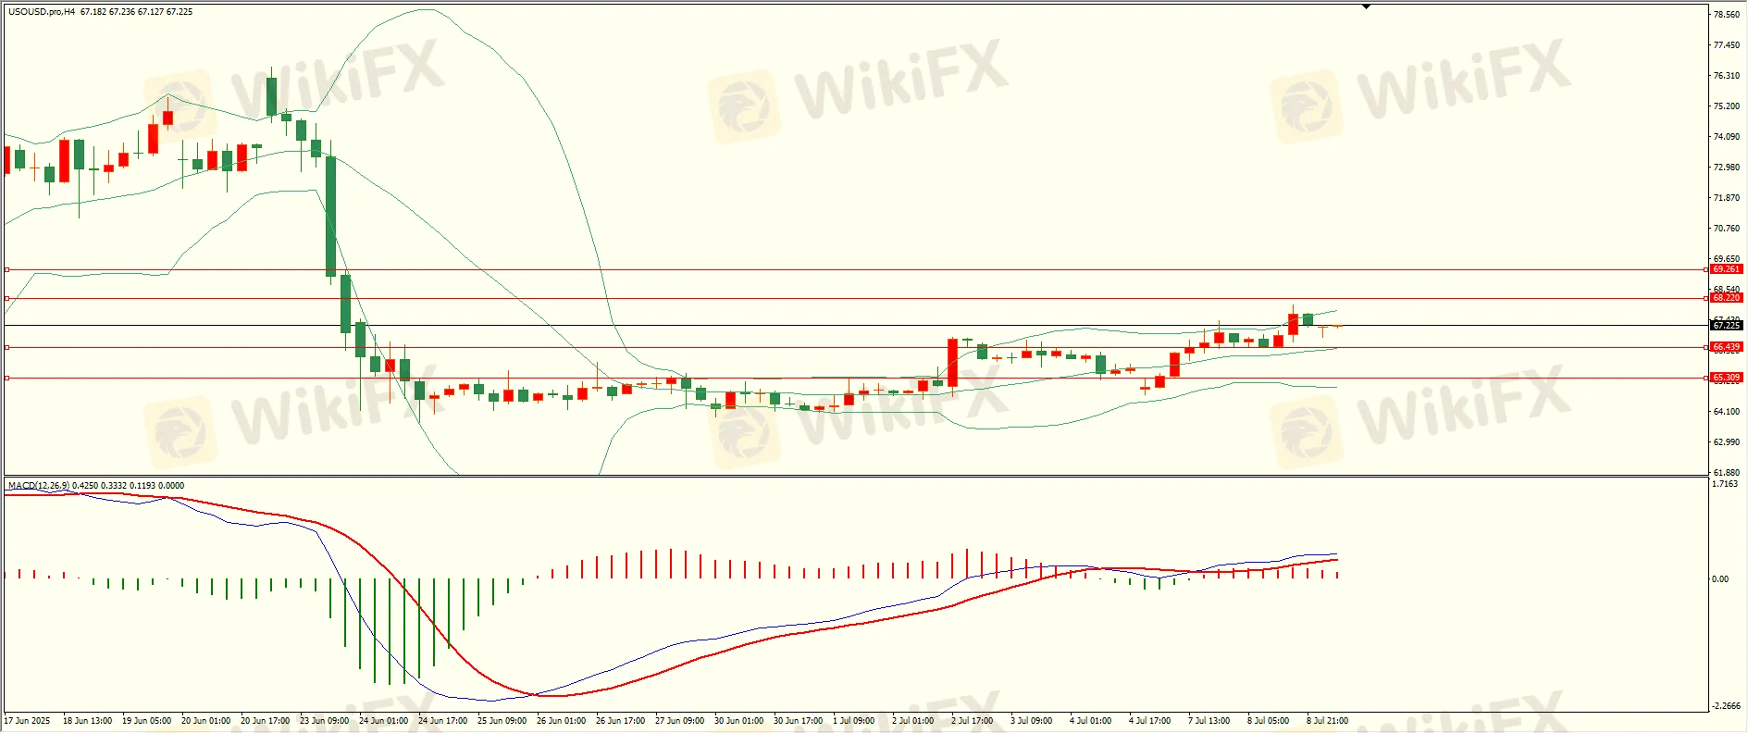Click the -2.2666 MACD scale label
The image size is (1748, 733).
(1727, 706)
